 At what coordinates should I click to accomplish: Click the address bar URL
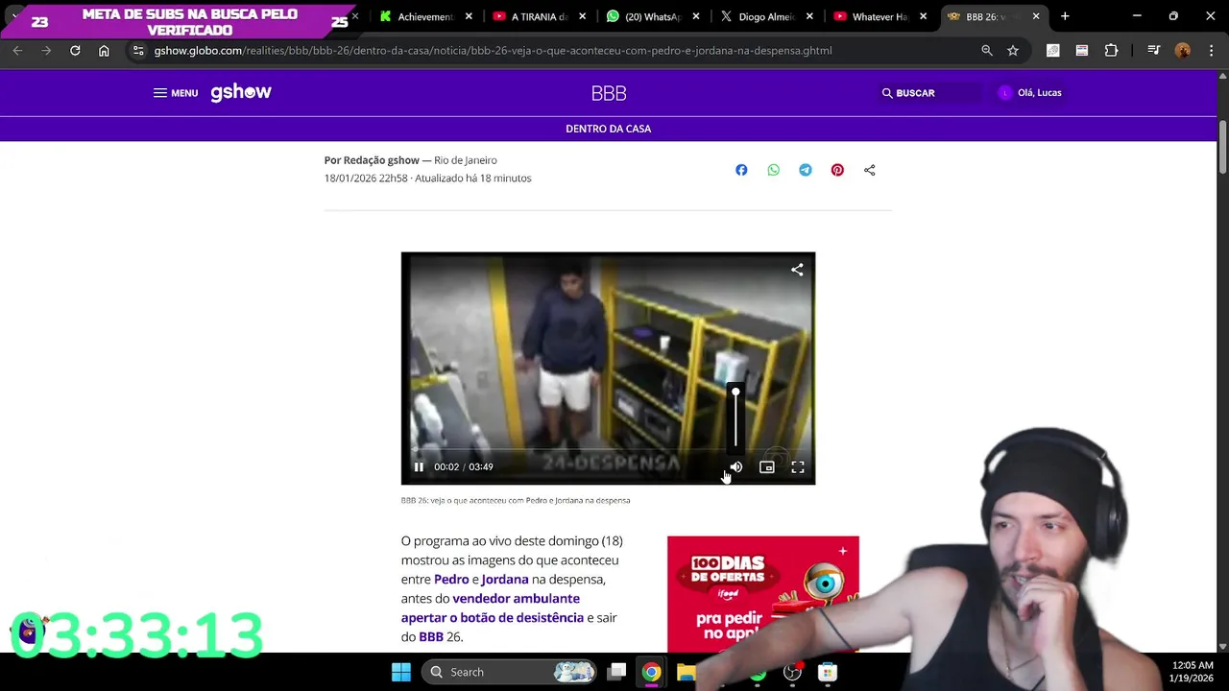493,51
